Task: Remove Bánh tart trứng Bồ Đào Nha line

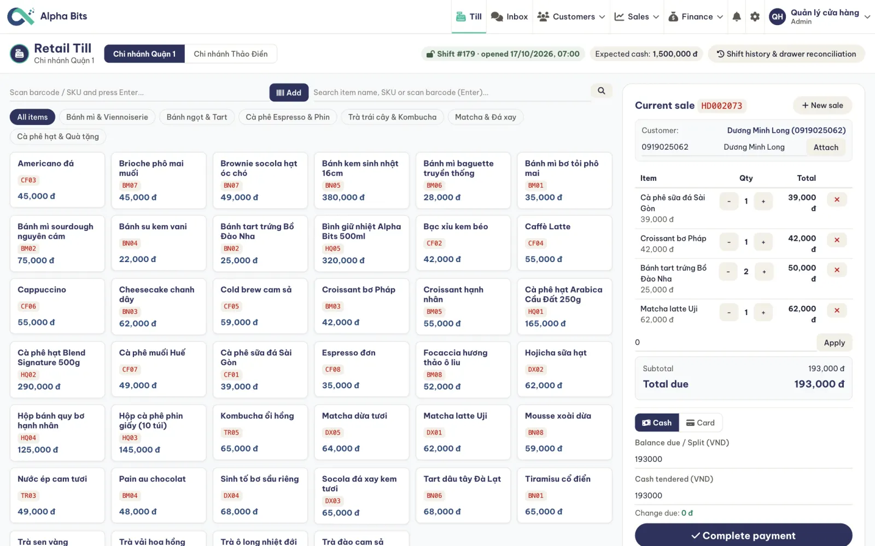Action: (x=837, y=270)
